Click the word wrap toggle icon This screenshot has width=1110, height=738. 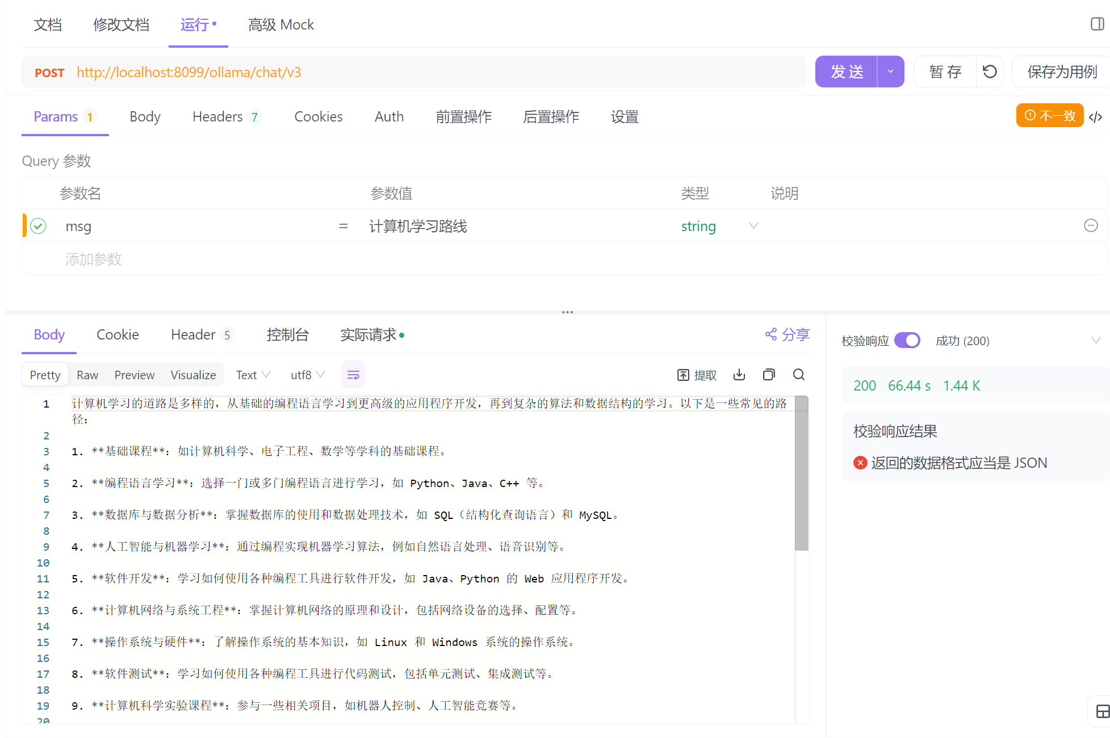(353, 375)
